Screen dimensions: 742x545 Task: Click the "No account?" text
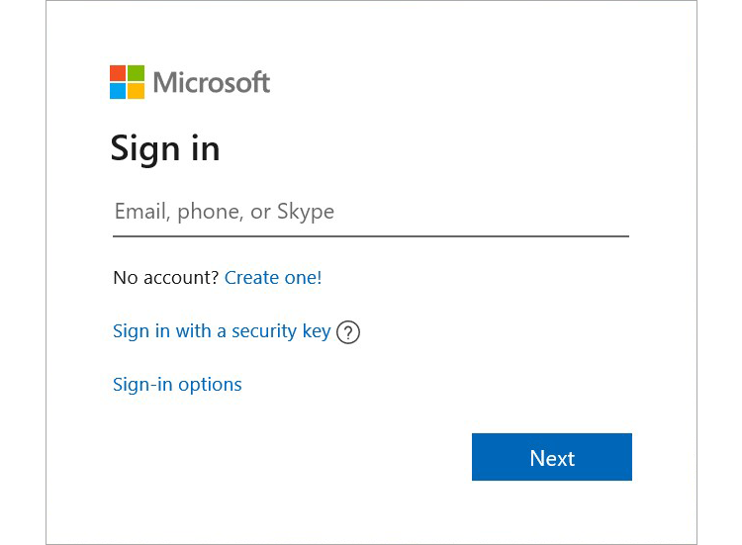tap(166, 278)
